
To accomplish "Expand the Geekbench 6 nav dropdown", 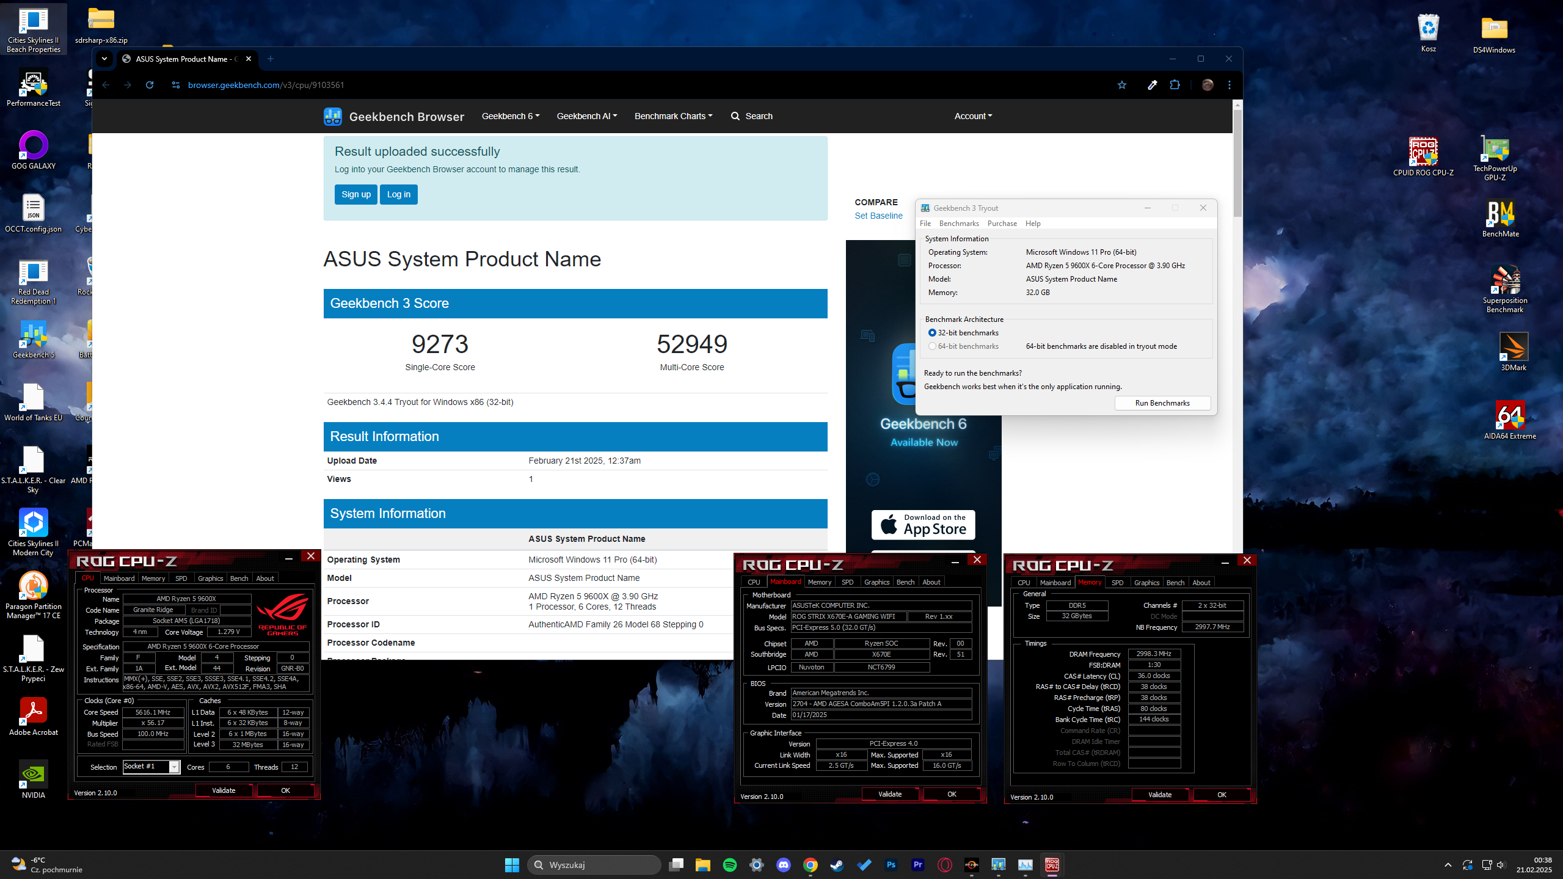I will click(x=511, y=116).
